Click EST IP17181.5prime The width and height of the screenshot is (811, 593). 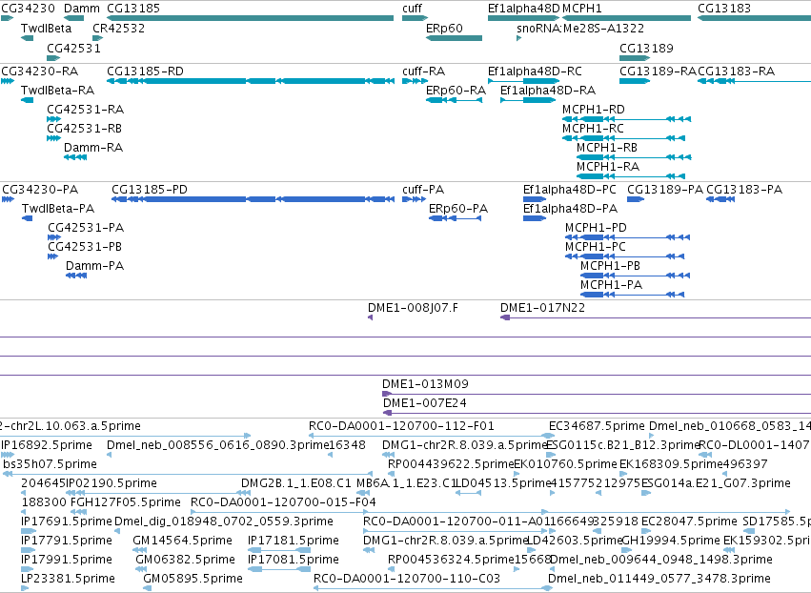pos(294,541)
